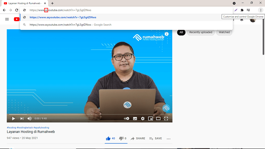Viewport: 265px width, 149px height.
Task: Click the Rumahweb channel watermark on video
Action: point(166,108)
